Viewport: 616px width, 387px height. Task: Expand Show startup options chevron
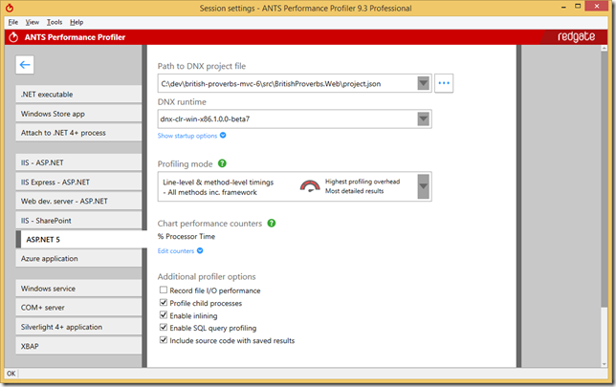click(x=223, y=135)
